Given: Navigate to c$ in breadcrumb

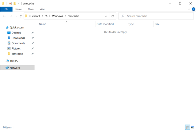Looking at the screenshot, I should [46, 16].
